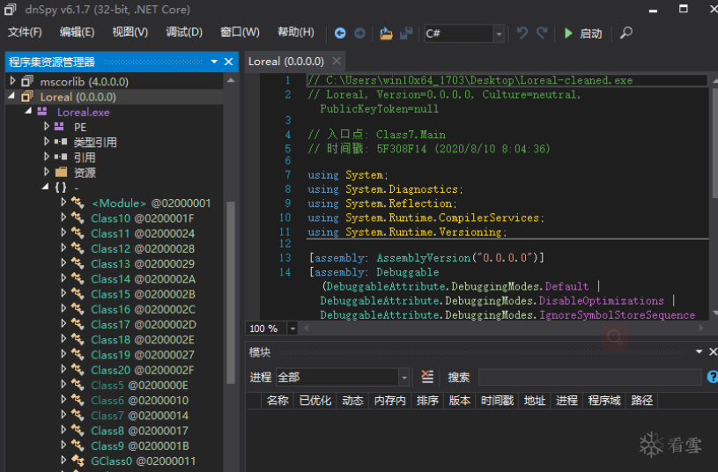Collapse the Loreal.exe module node

point(28,112)
